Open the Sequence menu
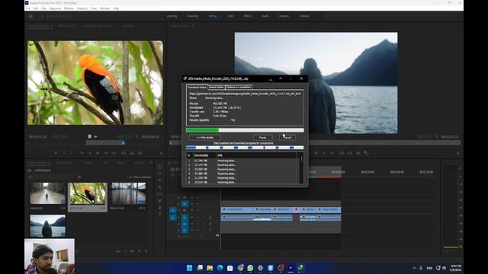 (55, 8)
